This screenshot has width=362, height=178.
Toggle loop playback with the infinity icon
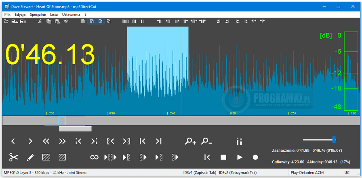tap(94, 157)
